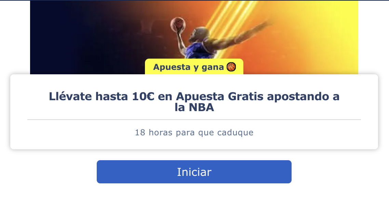Select the 'Apuesta y gana' yellow badge text

[x=189, y=67]
